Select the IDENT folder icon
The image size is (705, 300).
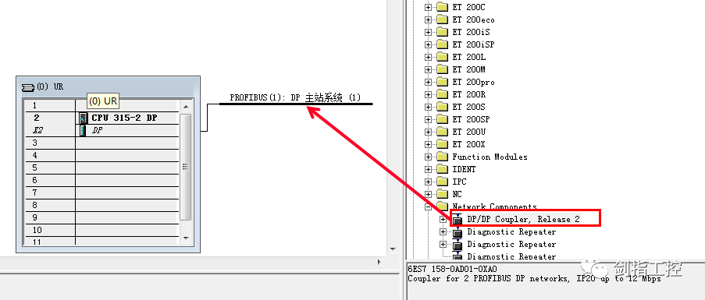443,170
